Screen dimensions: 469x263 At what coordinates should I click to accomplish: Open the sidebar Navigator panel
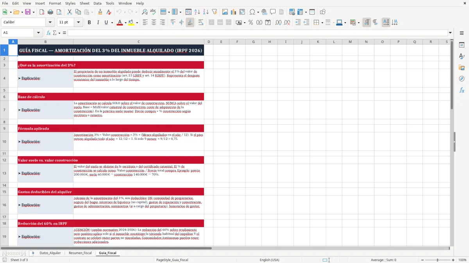pos(462,79)
